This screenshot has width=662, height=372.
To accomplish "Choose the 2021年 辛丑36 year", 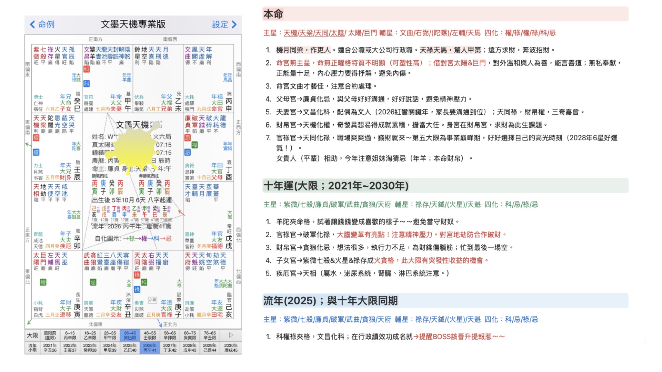I will tap(50, 348).
